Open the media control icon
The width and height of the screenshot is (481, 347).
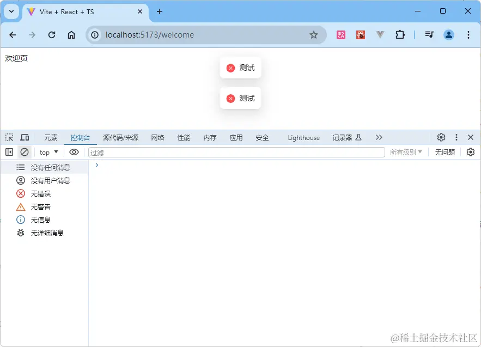click(429, 35)
